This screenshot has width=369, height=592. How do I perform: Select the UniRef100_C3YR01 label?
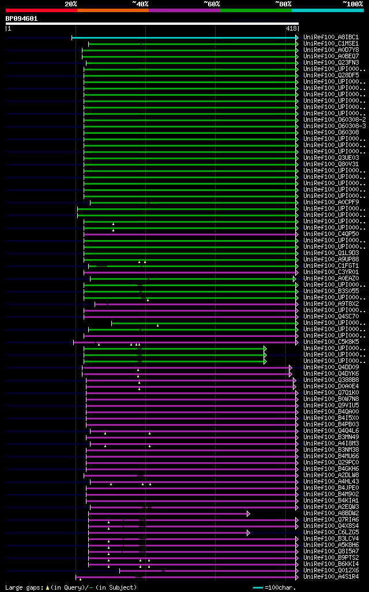(x=331, y=272)
